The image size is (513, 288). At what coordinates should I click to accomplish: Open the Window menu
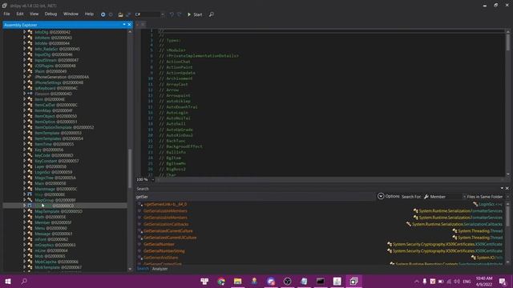(71, 14)
